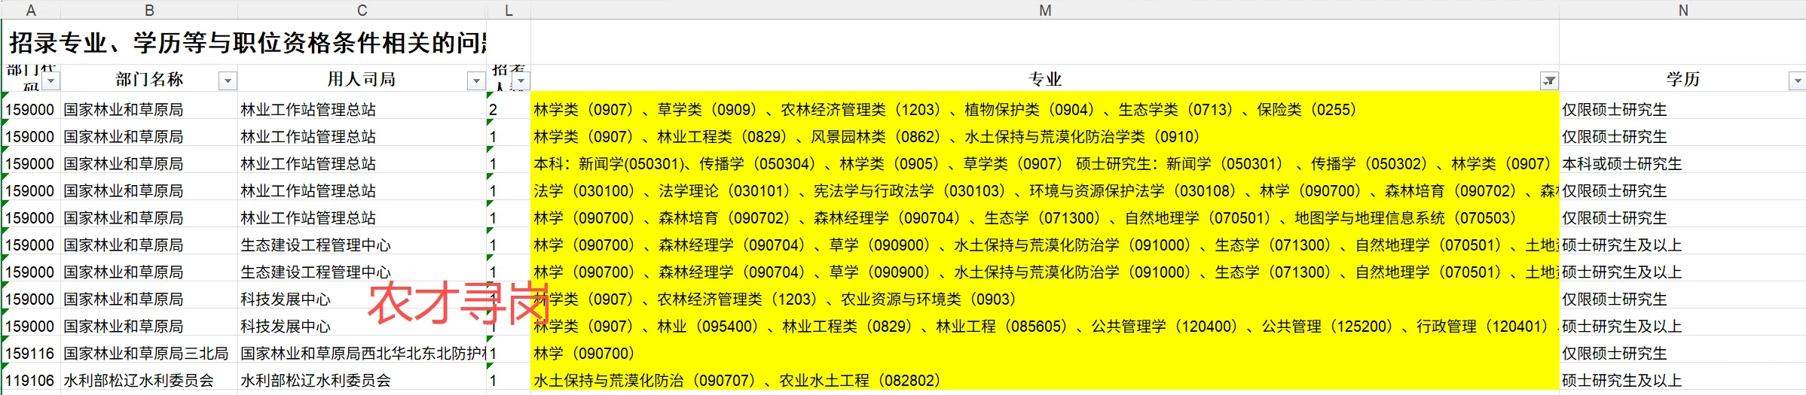Open the filter dropdown on 部门名称 header
This screenshot has height=395, width=1806.
coord(228,81)
